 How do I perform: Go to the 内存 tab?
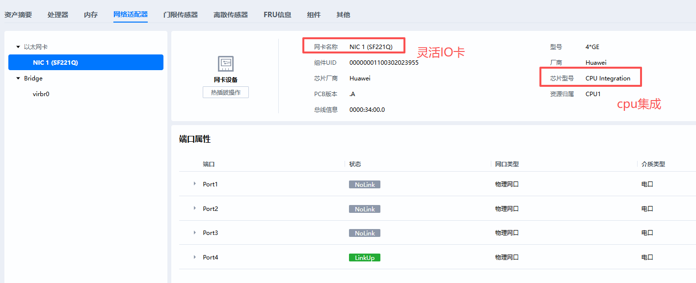click(91, 15)
